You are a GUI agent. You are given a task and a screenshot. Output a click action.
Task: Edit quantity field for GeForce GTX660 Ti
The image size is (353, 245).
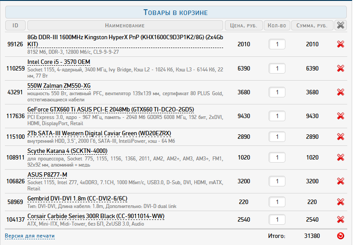277,116
